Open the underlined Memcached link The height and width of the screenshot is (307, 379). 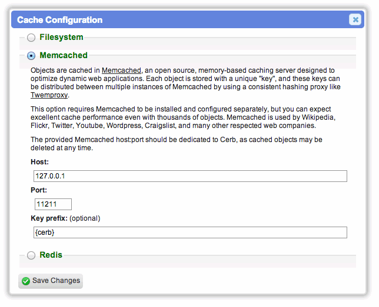point(121,70)
